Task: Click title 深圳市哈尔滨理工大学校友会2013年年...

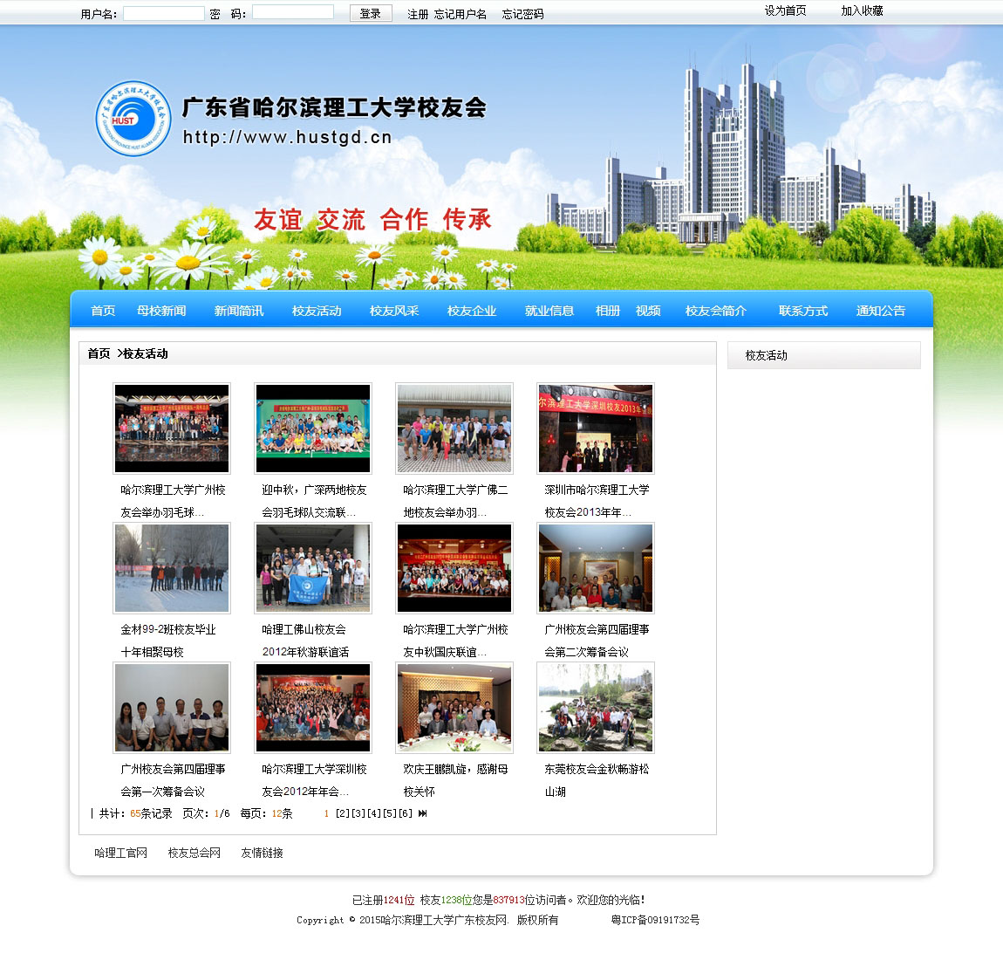Action: coord(597,501)
